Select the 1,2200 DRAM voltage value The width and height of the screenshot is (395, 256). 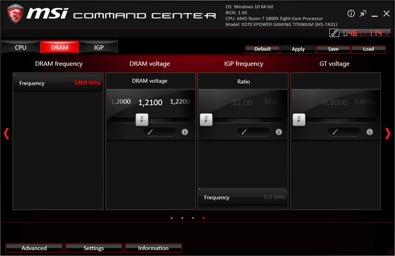coord(180,102)
